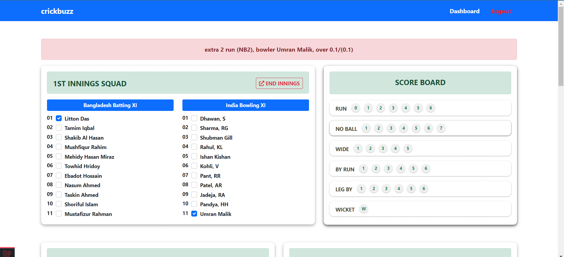564x257 pixels.
Task: Uncheck the Litton Das checkbox
Action: [x=59, y=118]
